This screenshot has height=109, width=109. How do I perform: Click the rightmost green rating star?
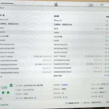[x=8, y=92]
